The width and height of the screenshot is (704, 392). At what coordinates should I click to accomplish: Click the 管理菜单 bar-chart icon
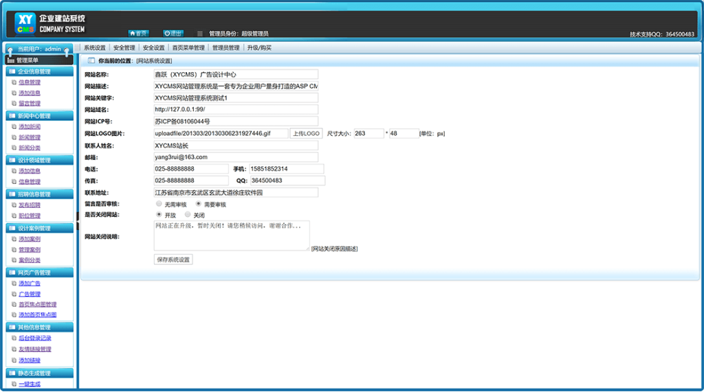[11, 60]
